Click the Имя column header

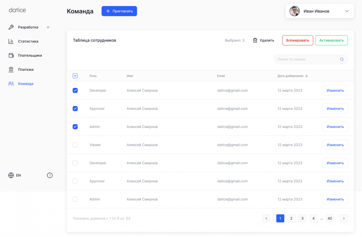pyautogui.click(x=130, y=76)
